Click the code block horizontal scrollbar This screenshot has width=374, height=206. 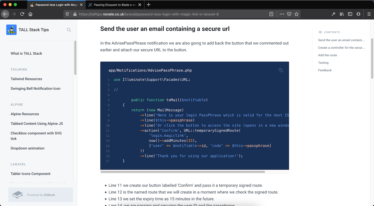[x=183, y=172]
